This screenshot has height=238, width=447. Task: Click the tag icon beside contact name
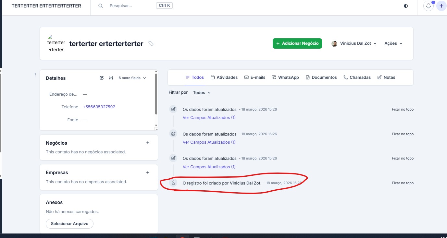coord(151,43)
